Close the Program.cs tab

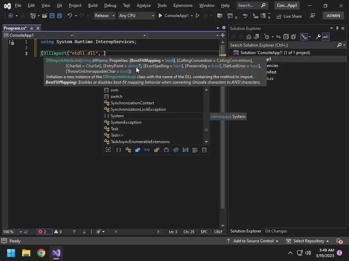38,28
